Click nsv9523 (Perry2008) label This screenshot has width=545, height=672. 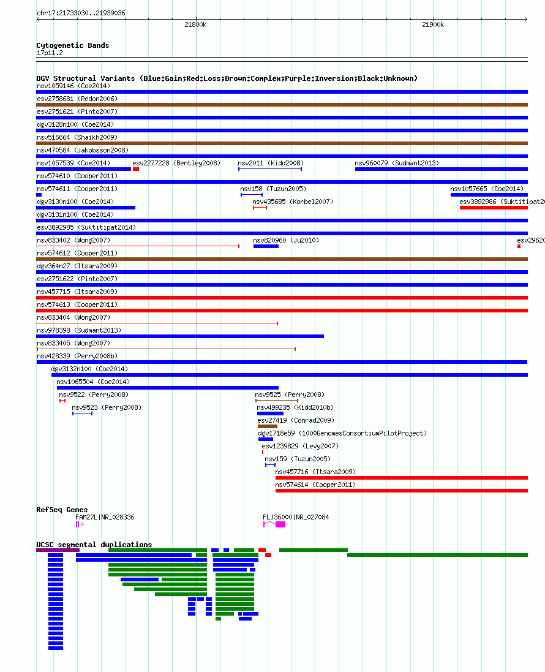(x=107, y=407)
